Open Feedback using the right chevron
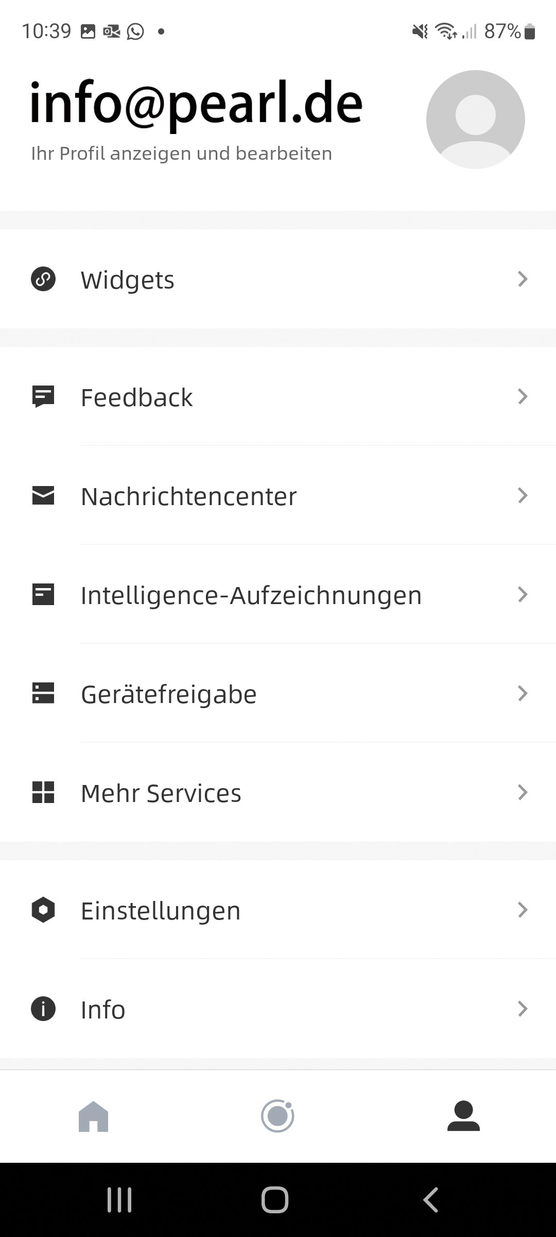The width and height of the screenshot is (556, 1237). pyautogui.click(x=523, y=397)
